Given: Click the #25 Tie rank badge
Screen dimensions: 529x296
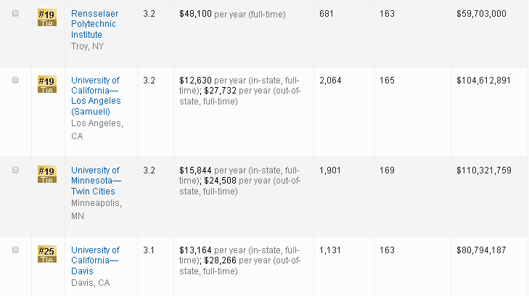Looking at the screenshot, I should tap(46, 254).
